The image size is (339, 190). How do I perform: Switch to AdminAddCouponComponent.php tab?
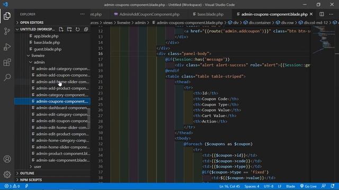(147, 14)
